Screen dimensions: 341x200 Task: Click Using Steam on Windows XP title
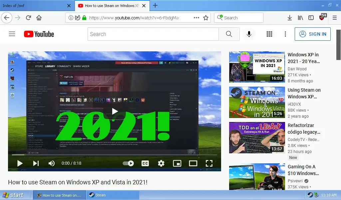[304, 93]
